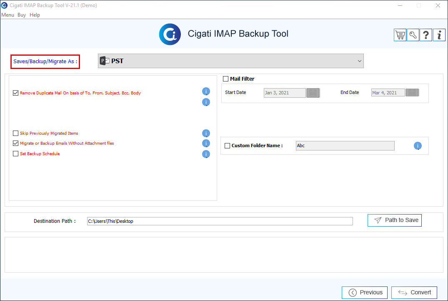
Task: Open the End Date calendar picker
Action: pyautogui.click(x=412, y=93)
